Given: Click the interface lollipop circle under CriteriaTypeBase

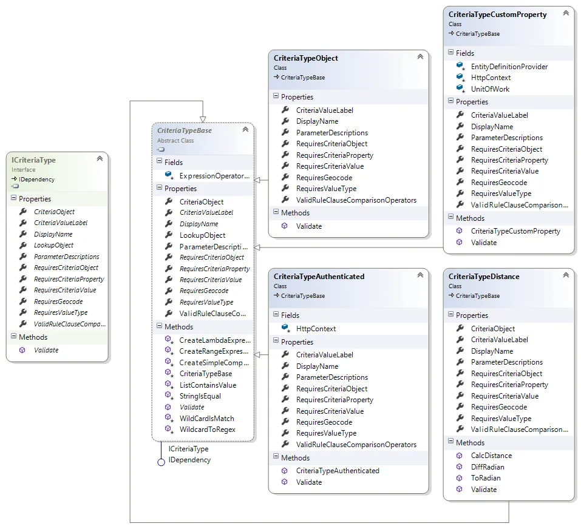Looking at the screenshot, I should tap(161, 462).
